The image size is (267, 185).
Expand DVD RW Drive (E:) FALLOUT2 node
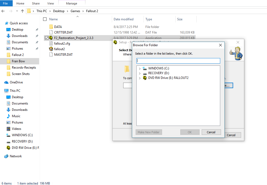click(140, 78)
